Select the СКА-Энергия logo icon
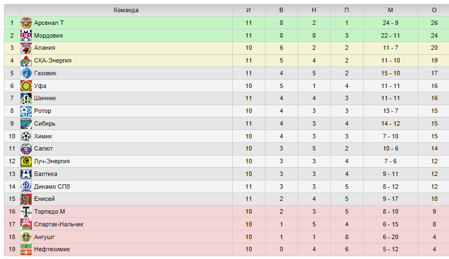 26,61
